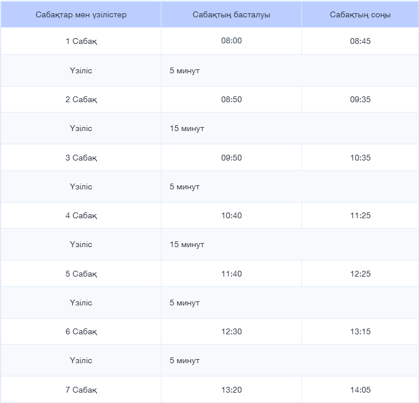Select the '1 Сабақ' row label
The width and height of the screenshot is (419, 403).
click(x=81, y=42)
